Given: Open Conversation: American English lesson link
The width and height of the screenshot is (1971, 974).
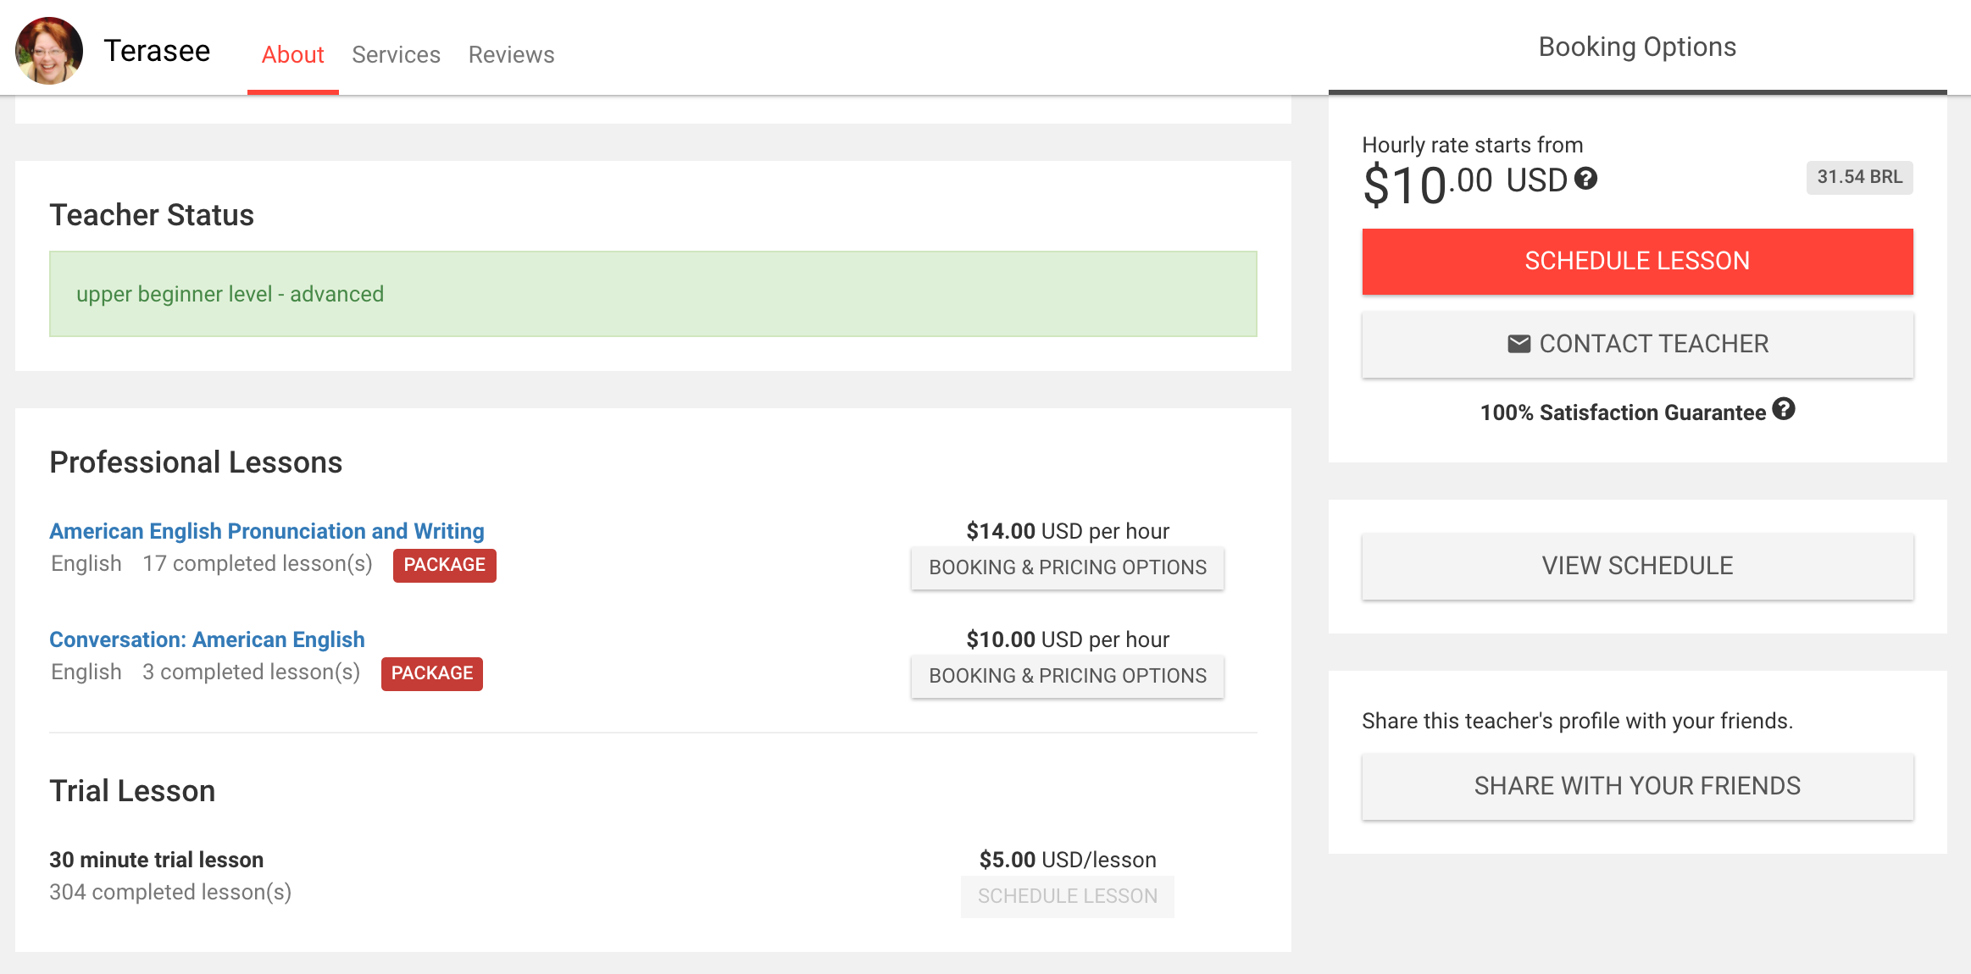Looking at the screenshot, I should (x=207, y=639).
